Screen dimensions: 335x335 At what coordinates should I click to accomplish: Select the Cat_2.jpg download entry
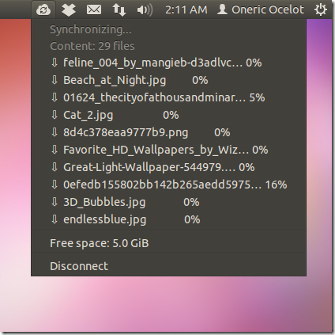tap(168, 115)
